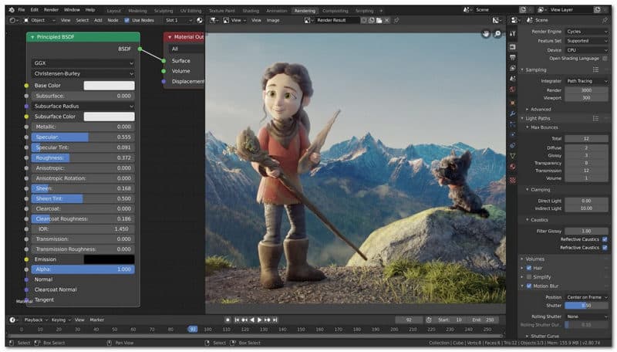Click the Base Color swatch

[x=109, y=86]
